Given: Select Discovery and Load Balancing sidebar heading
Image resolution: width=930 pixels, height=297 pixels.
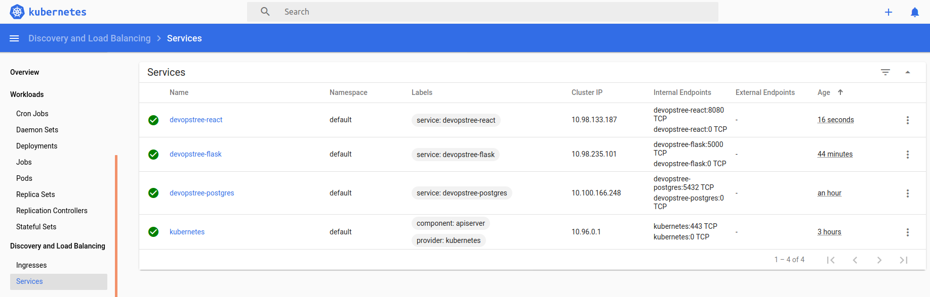Looking at the screenshot, I should (58, 246).
